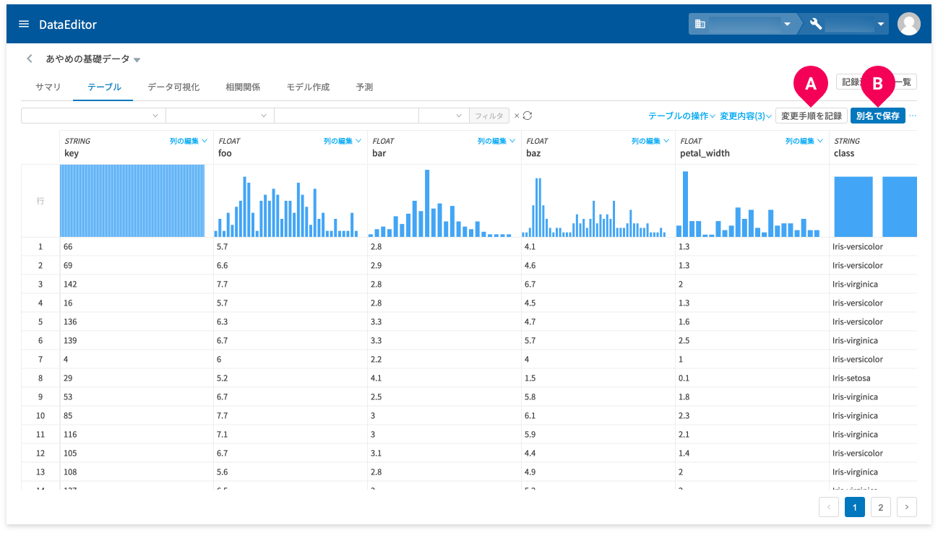The height and width of the screenshot is (533, 938).
Task: Go back with the left chevron icon
Action: point(30,58)
